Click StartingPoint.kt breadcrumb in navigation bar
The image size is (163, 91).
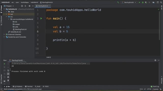[x=46, y=2]
